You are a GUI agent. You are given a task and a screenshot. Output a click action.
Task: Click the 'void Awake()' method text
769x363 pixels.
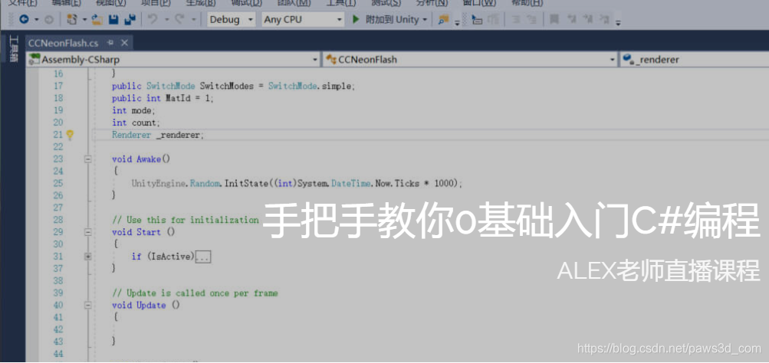click(141, 159)
